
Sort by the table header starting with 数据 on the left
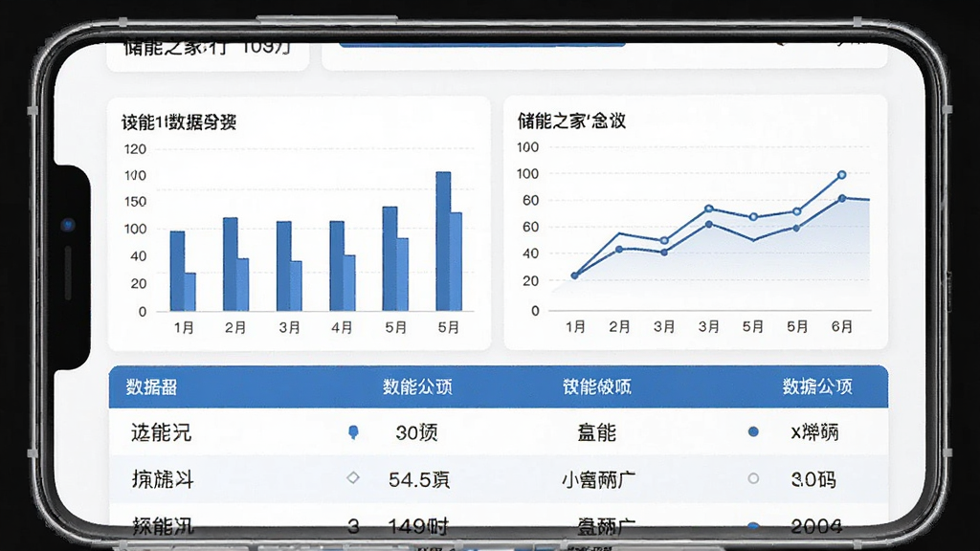point(151,386)
